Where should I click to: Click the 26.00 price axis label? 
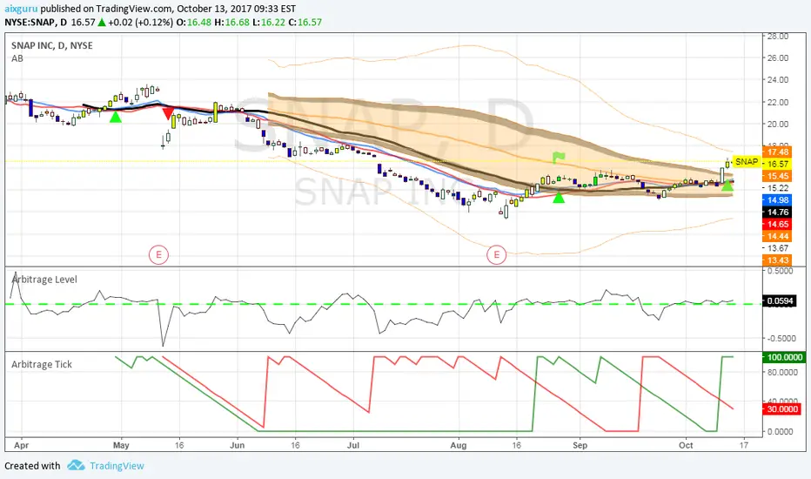tap(778, 58)
